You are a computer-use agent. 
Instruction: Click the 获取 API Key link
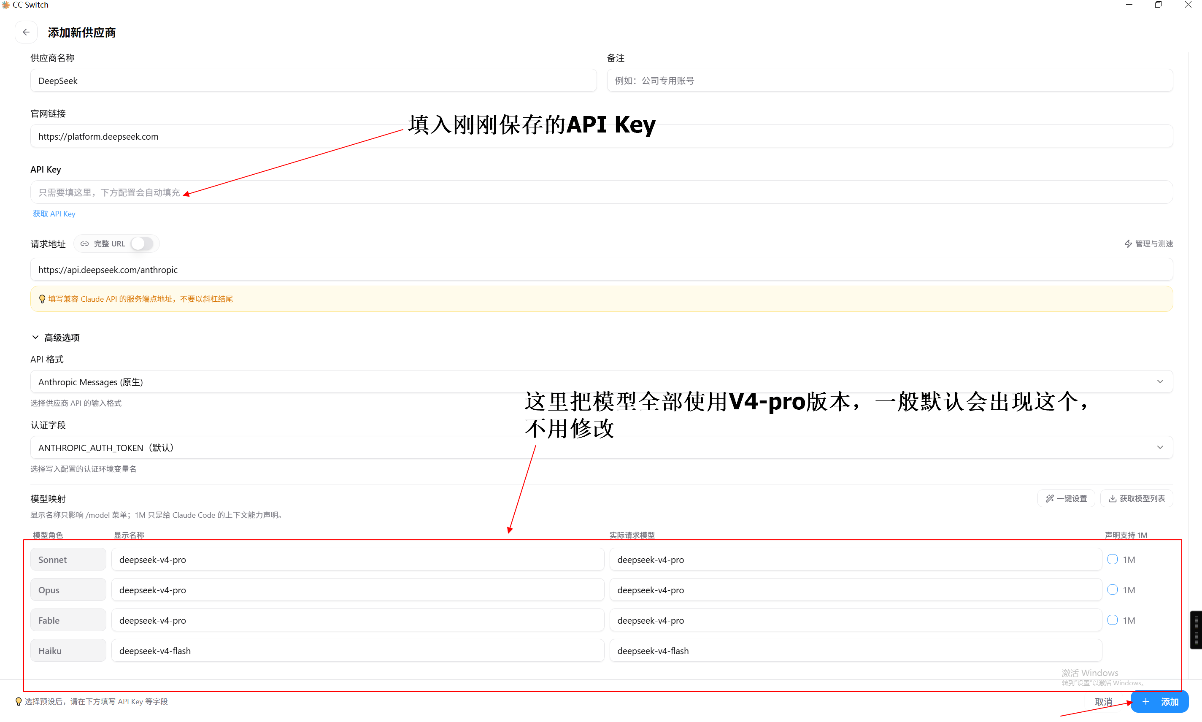(54, 214)
